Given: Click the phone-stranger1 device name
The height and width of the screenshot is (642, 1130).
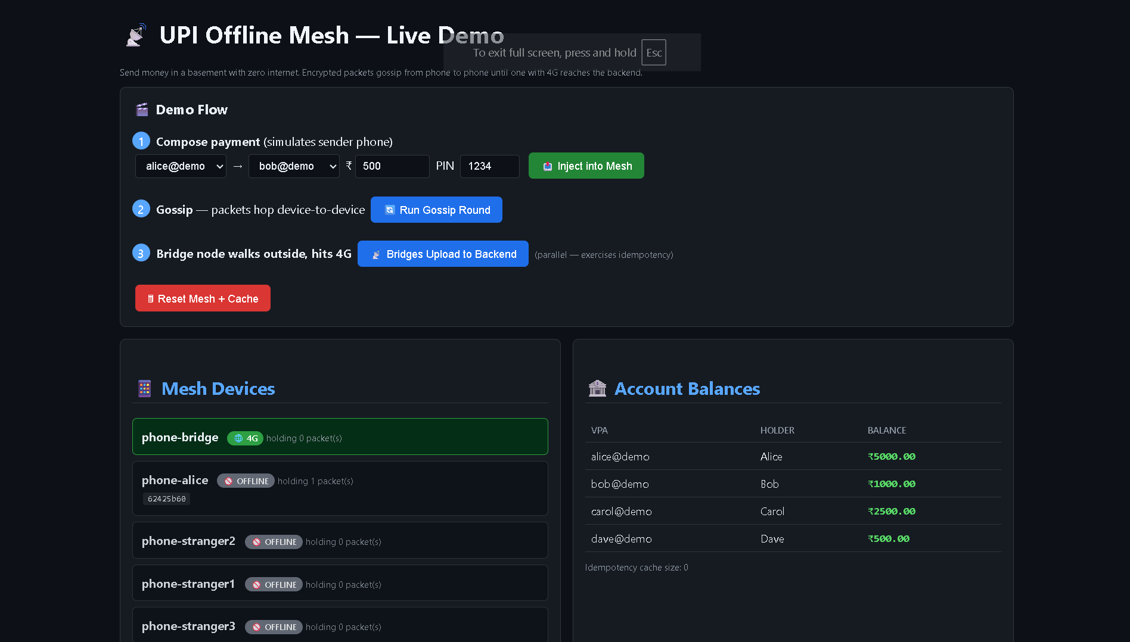Looking at the screenshot, I should (188, 584).
